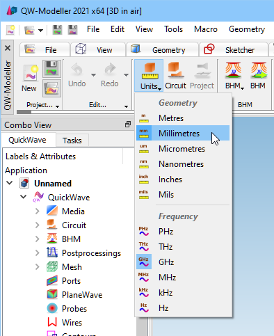Select the Circuit node in tree
Viewport: 274px width, 336px height.
74,225
